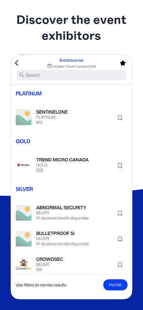Click the Search input field

(71, 75)
